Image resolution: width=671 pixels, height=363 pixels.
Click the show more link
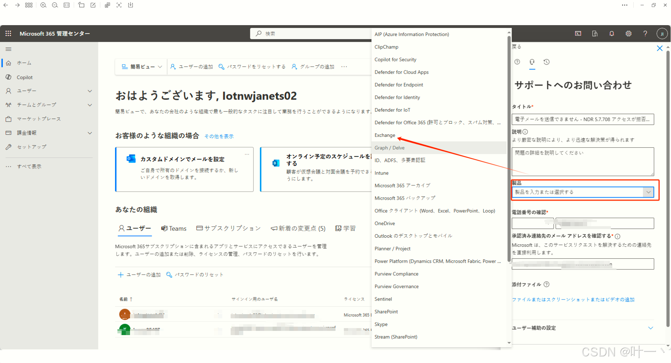219,136
